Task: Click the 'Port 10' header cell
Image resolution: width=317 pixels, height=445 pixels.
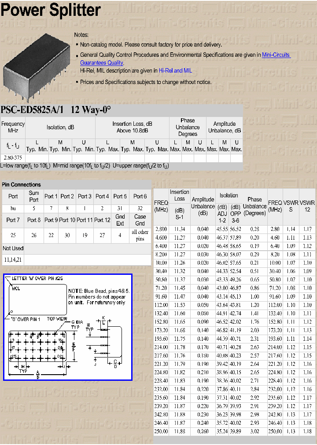Action: point(67,220)
